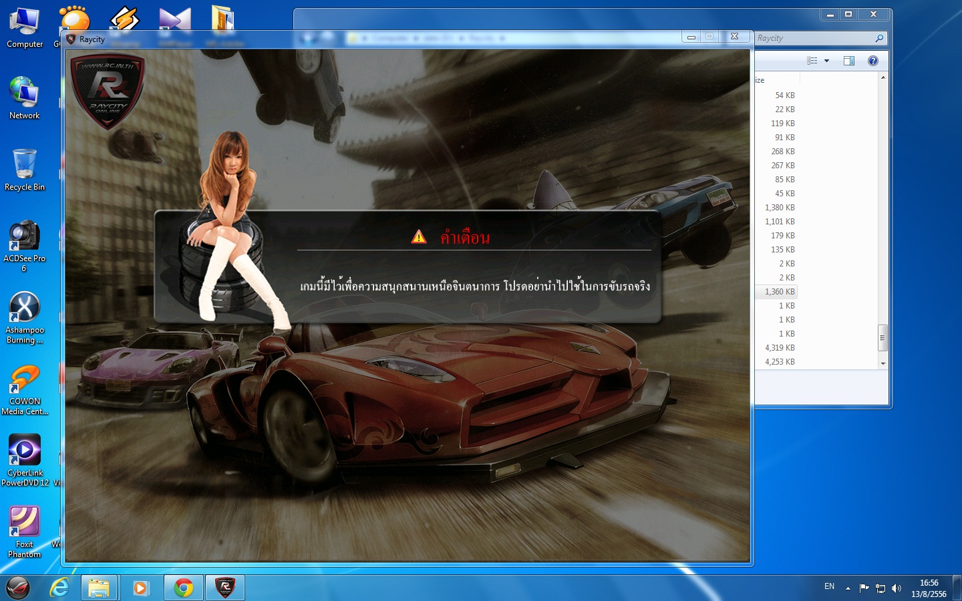Viewport: 962px width, 601px height.
Task: Show hidden tray icons arrow
Action: click(x=848, y=588)
